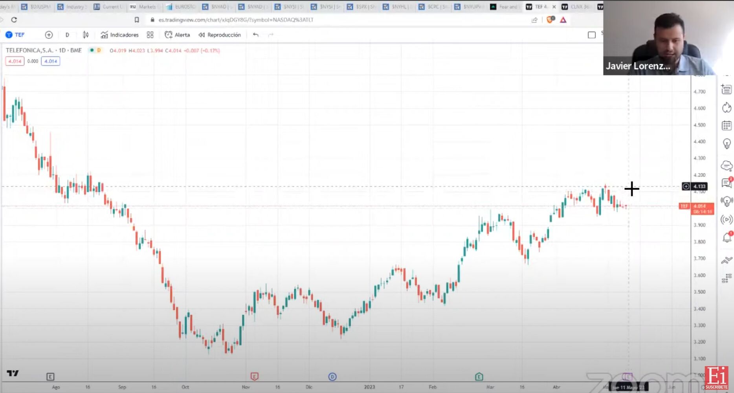This screenshot has height=393, width=734.
Task: Open the D timeframe interval dropdown
Action: coord(67,35)
